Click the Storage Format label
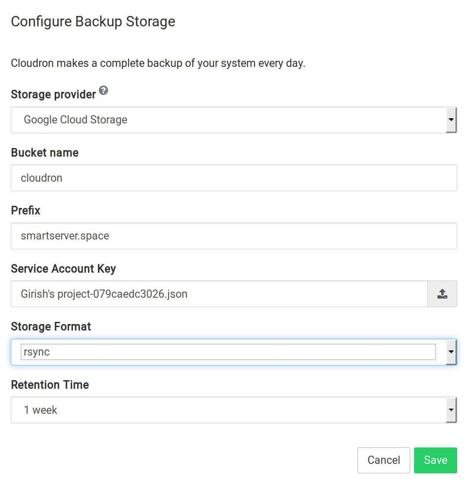The height and width of the screenshot is (485, 468). click(51, 327)
